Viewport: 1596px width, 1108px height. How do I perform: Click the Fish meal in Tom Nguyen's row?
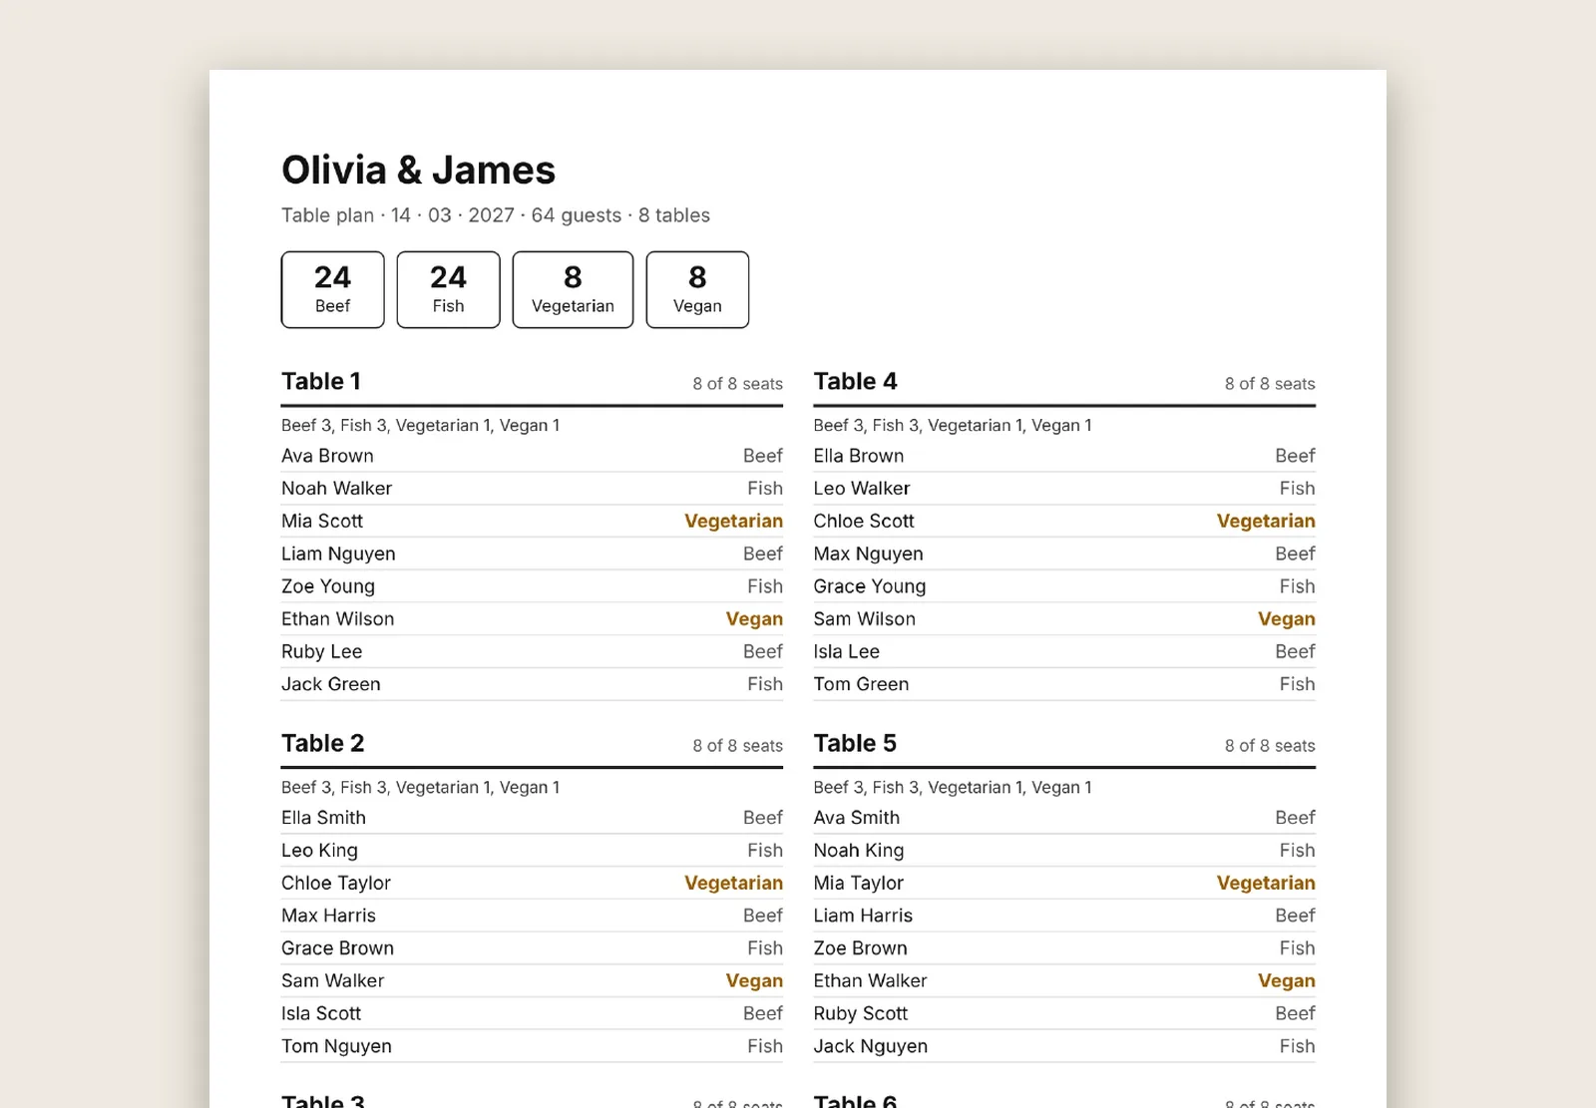pyautogui.click(x=765, y=1046)
